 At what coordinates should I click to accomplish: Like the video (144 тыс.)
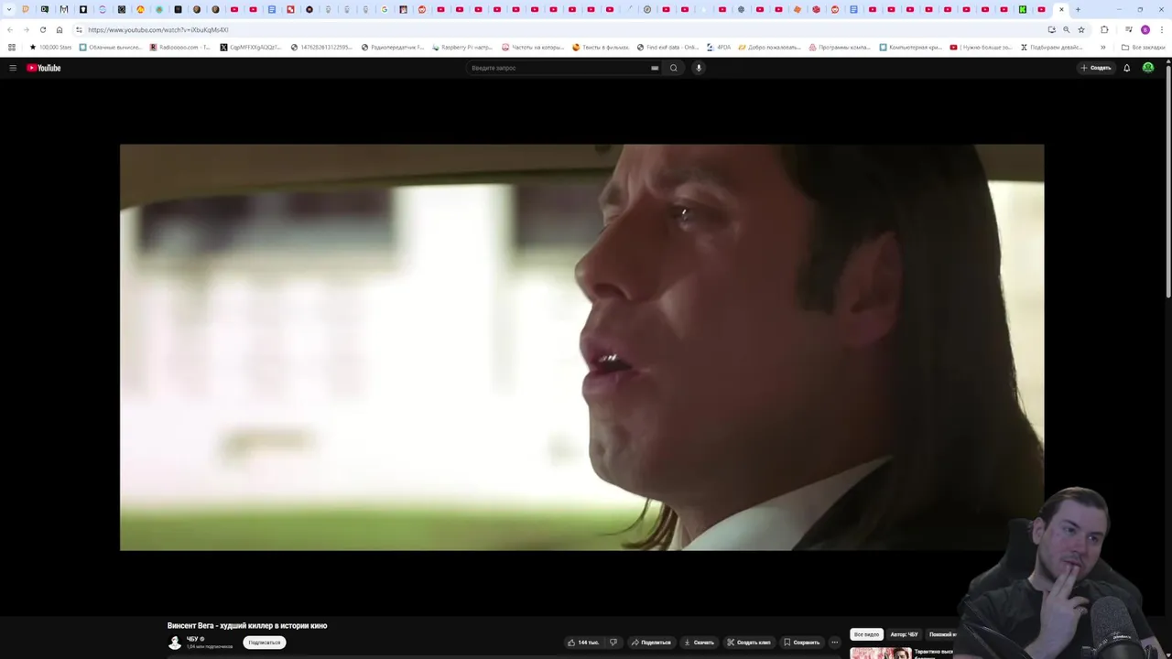pyautogui.click(x=582, y=643)
